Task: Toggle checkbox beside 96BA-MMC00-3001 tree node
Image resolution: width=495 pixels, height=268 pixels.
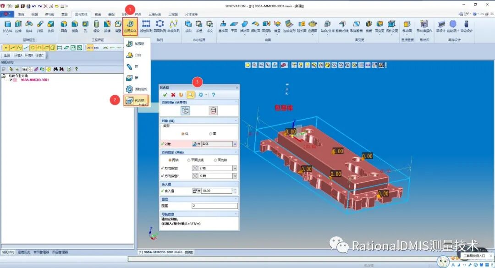Action: coord(11,80)
